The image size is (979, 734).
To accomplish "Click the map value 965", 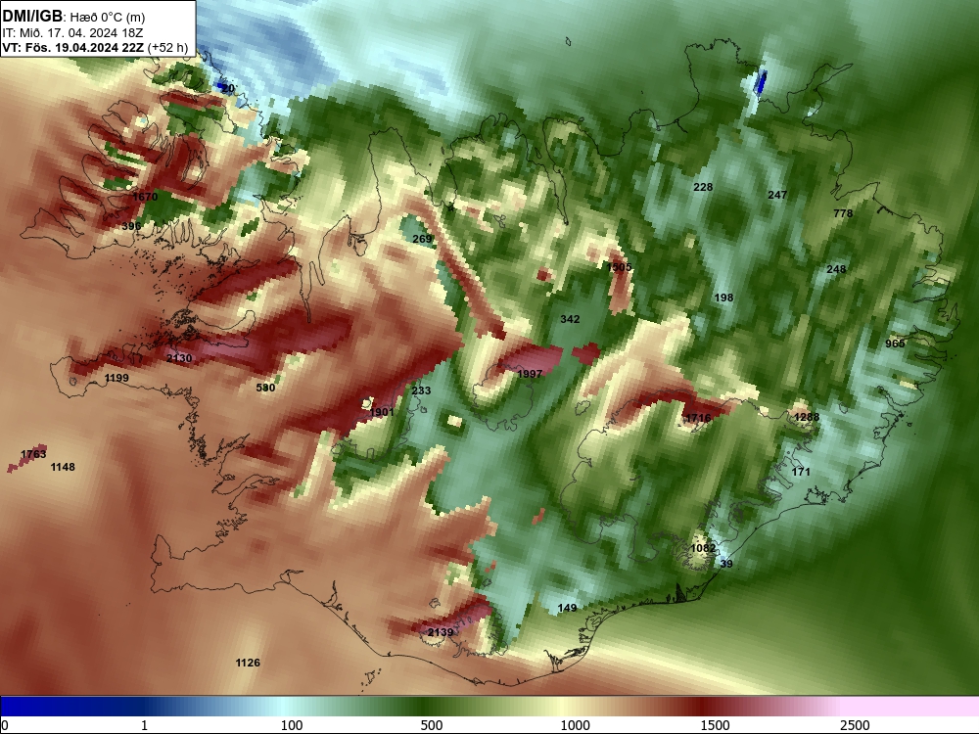I will click(895, 344).
